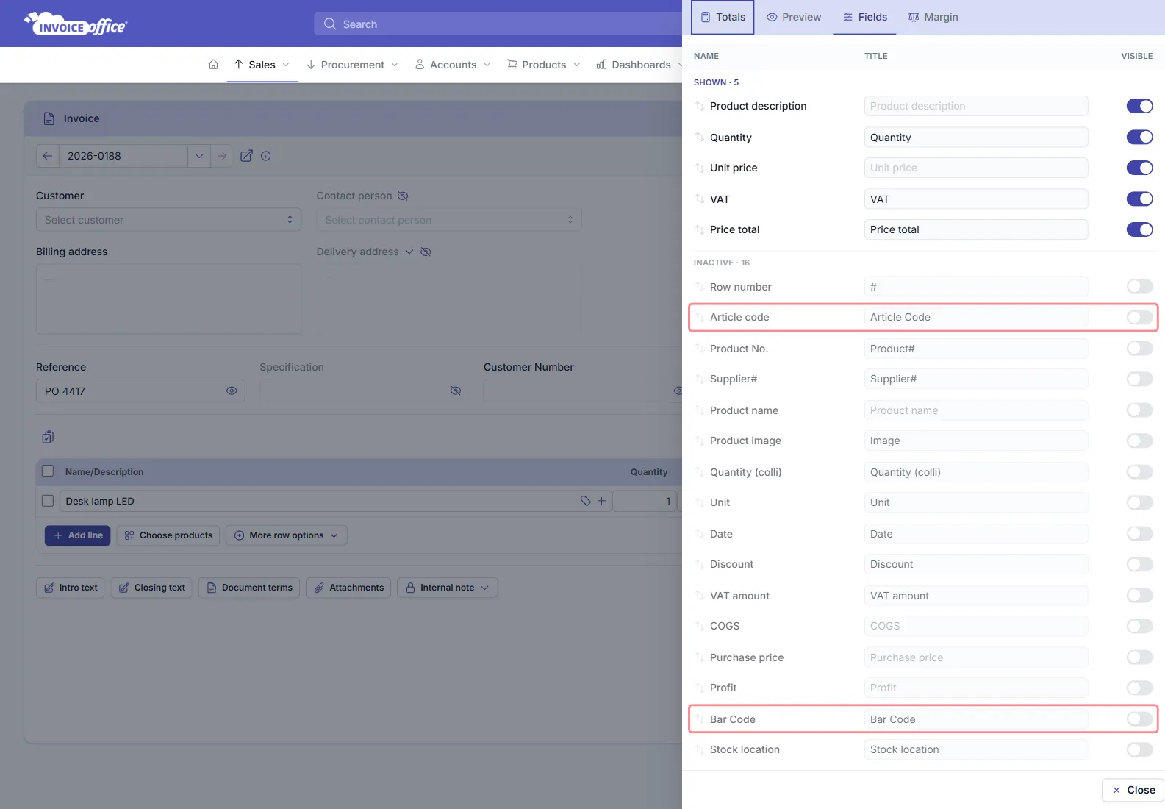This screenshot has width=1165, height=809.
Task: Click the reorder handle beside Price total
Action: tap(700, 229)
